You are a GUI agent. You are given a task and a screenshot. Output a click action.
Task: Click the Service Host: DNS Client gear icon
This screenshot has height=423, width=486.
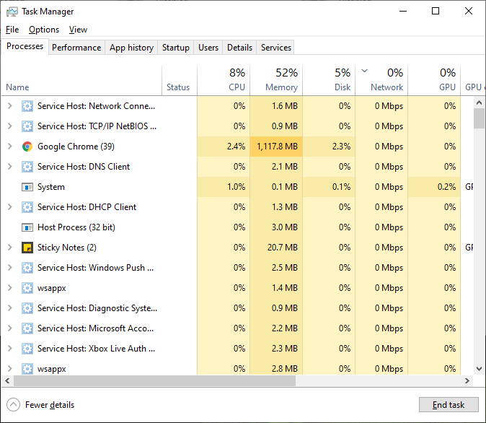[27, 167]
